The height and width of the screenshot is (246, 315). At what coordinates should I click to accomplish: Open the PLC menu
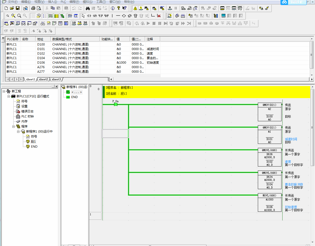click(63, 2)
